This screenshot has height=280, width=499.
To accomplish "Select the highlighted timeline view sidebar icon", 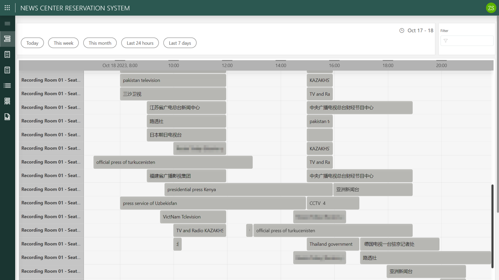I will (7, 39).
